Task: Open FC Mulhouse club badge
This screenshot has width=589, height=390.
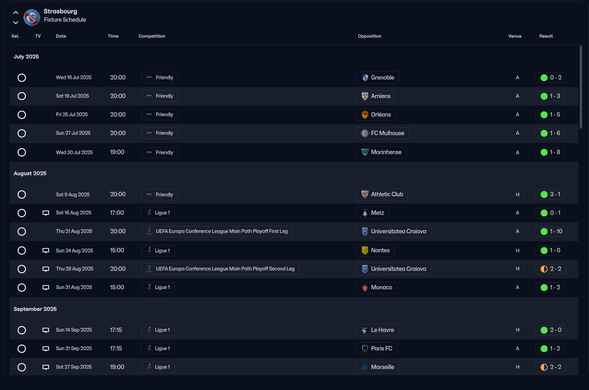Action: tap(365, 133)
